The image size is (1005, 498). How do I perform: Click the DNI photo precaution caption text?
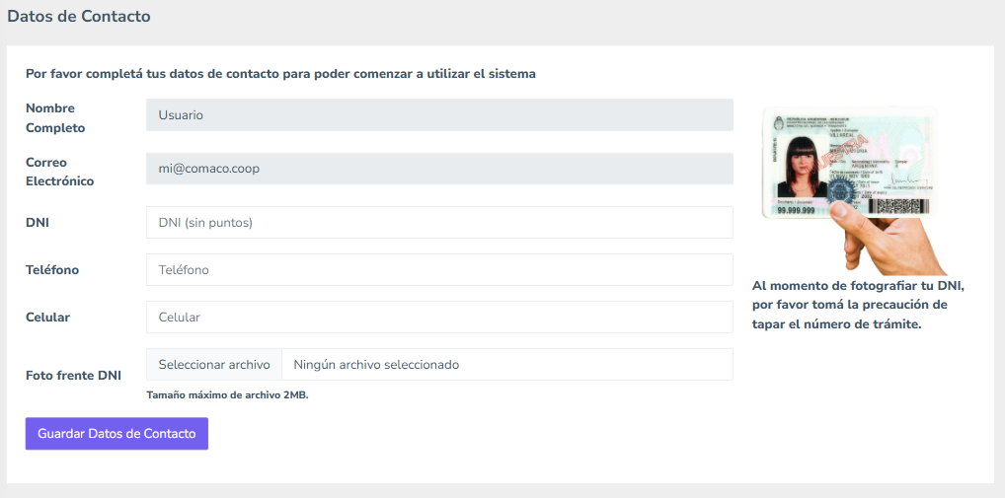click(857, 305)
